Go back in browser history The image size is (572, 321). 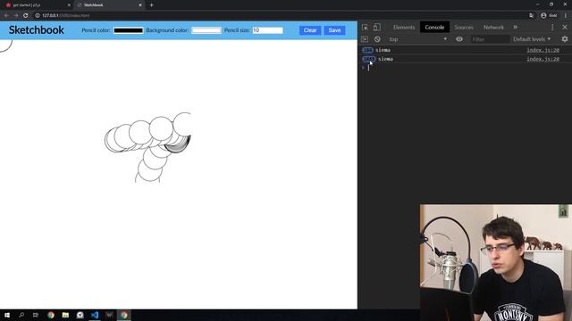pos(6,16)
